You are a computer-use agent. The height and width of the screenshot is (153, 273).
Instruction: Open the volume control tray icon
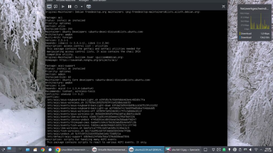tap(251, 150)
